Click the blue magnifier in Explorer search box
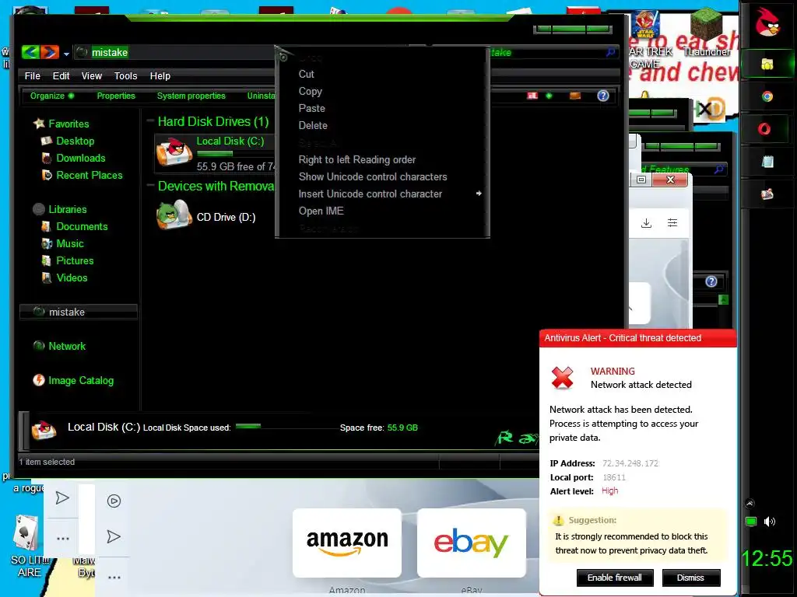 610,52
